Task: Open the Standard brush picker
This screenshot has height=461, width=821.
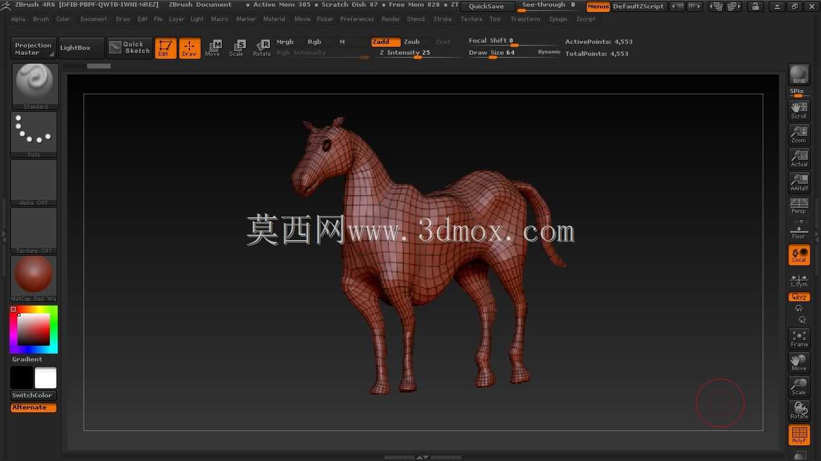Action: point(35,86)
